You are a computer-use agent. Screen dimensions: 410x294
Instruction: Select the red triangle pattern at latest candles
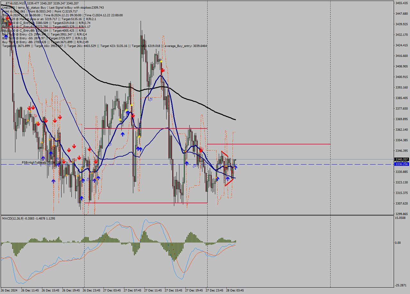pyautogui.click(x=228, y=168)
